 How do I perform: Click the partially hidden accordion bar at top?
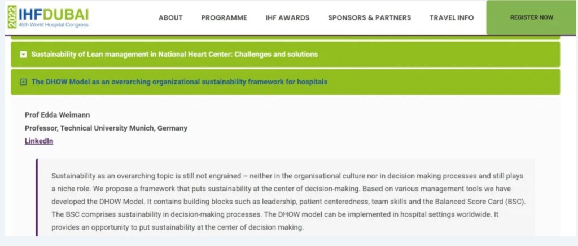285,37
